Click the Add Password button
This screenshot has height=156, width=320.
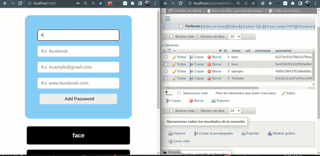tap(78, 99)
